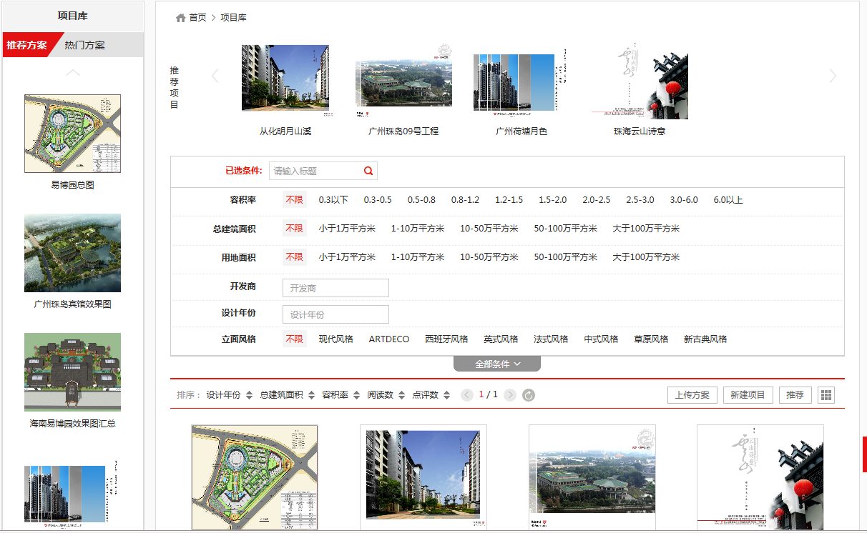Select 用地面积 1-10万平方米
Screen dimensions: 867x533
coord(418,257)
